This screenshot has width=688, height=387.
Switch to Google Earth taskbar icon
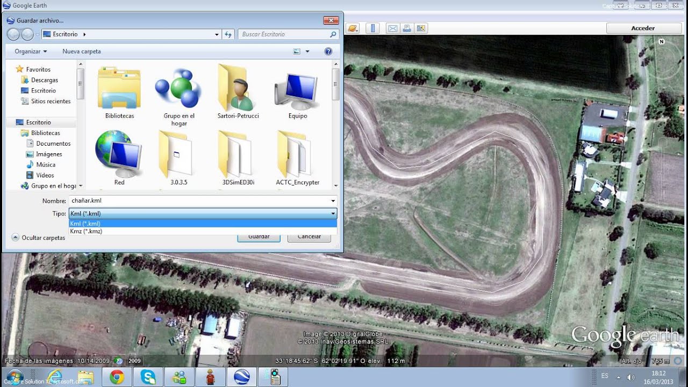242,377
